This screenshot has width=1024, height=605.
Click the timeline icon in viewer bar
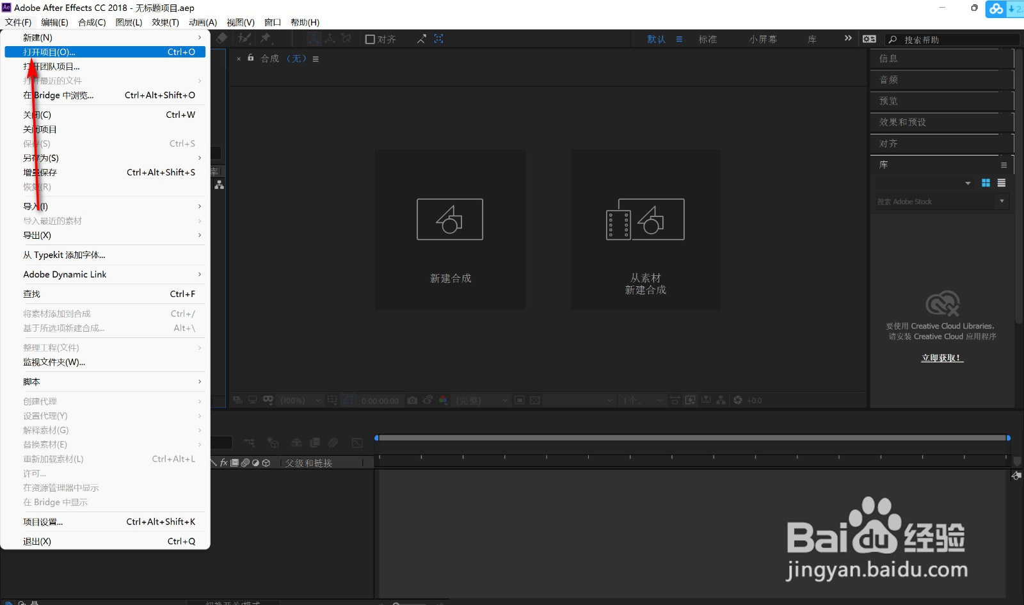pos(706,400)
